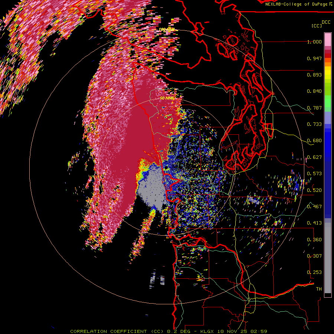Image resolution: width=334 pixels, height=334 pixels.
Task: Click the TH threshold label
Action: [x=319, y=289]
